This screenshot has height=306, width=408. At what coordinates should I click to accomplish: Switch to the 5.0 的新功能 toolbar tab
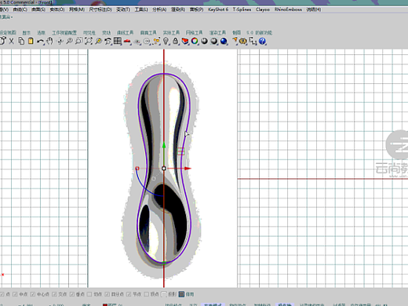point(259,33)
